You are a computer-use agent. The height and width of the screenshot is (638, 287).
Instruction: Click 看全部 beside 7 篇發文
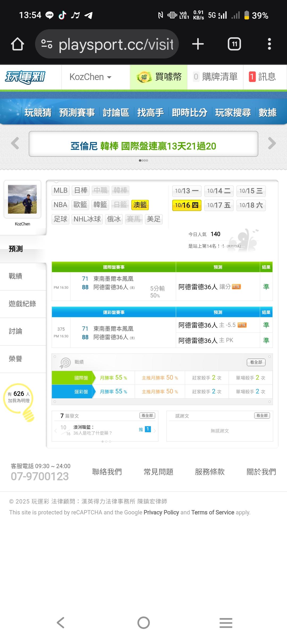pos(147,415)
